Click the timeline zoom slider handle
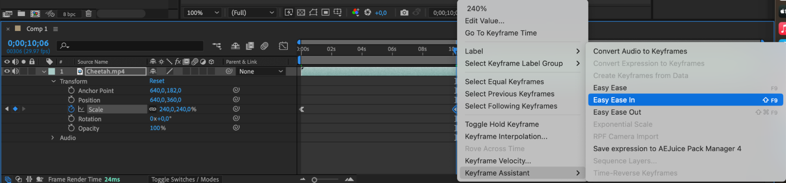Image resolution: width=786 pixels, height=183 pixels. (314, 180)
